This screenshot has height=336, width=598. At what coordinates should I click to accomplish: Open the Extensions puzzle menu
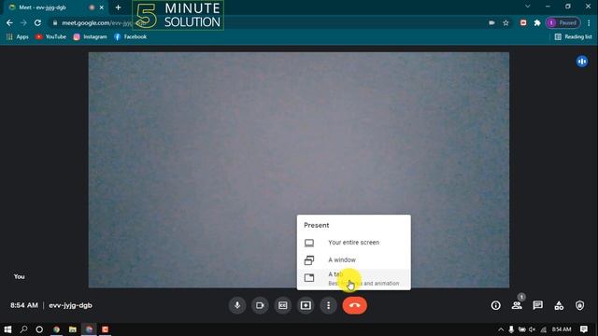(537, 22)
